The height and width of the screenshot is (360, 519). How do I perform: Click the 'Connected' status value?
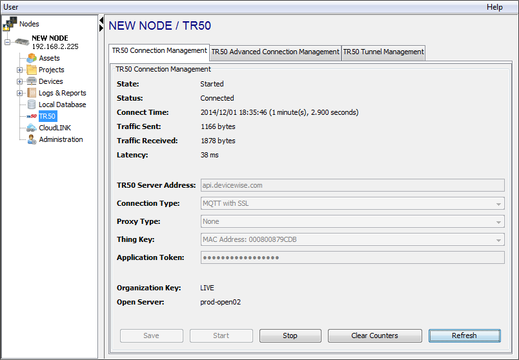point(217,98)
